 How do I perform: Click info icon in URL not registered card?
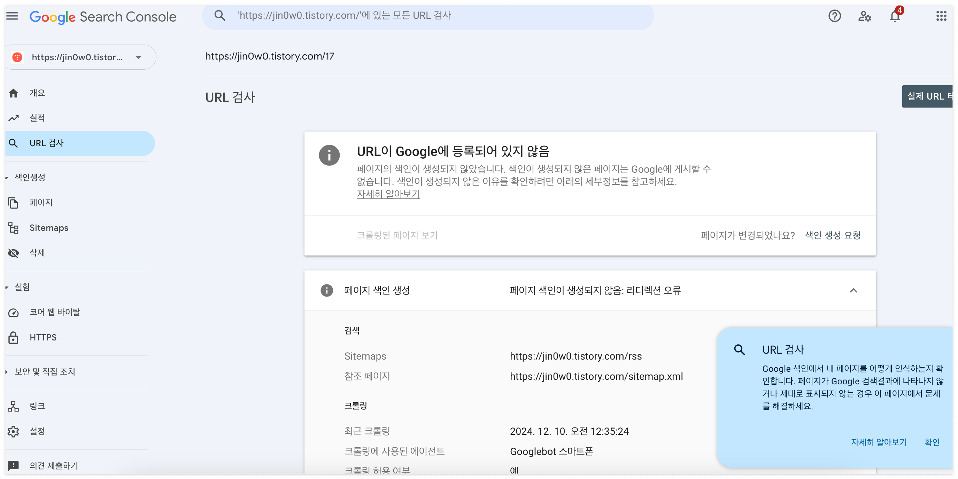329,155
